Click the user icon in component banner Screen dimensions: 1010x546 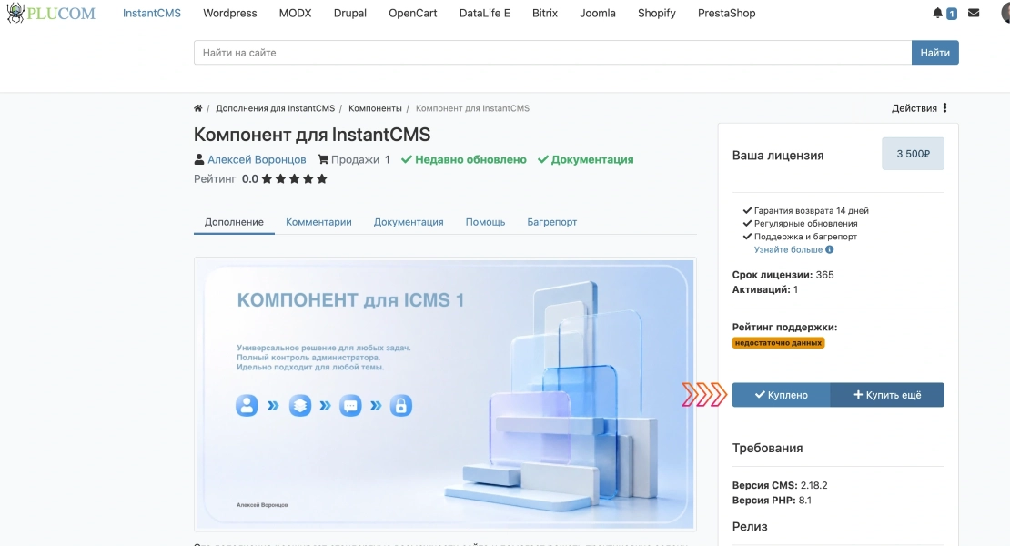pyautogui.click(x=247, y=406)
